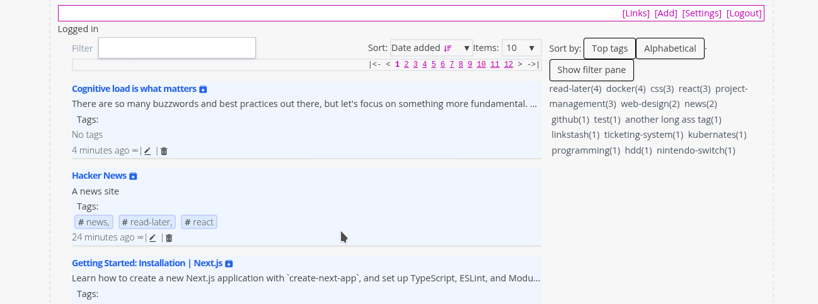Click archive icon next to Cognitive load title
Screen dimensions: 818x304
[203, 89]
